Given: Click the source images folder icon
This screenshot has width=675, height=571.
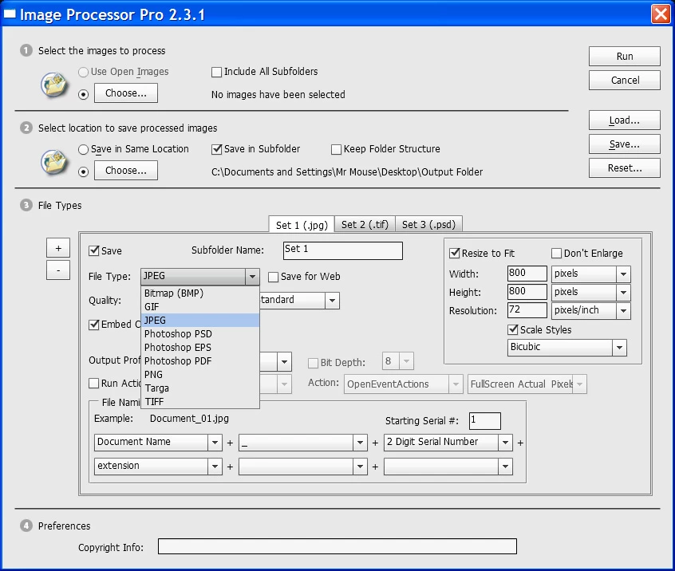Looking at the screenshot, I should coord(53,85).
